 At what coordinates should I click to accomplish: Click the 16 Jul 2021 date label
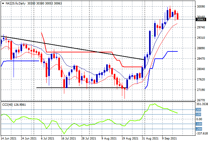(69, 139)
